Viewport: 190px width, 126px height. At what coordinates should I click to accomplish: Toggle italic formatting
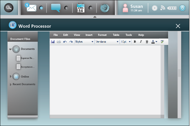[x=141, y=42]
